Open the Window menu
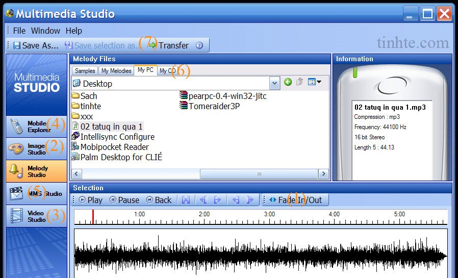This screenshot has height=278, width=458. (x=45, y=31)
